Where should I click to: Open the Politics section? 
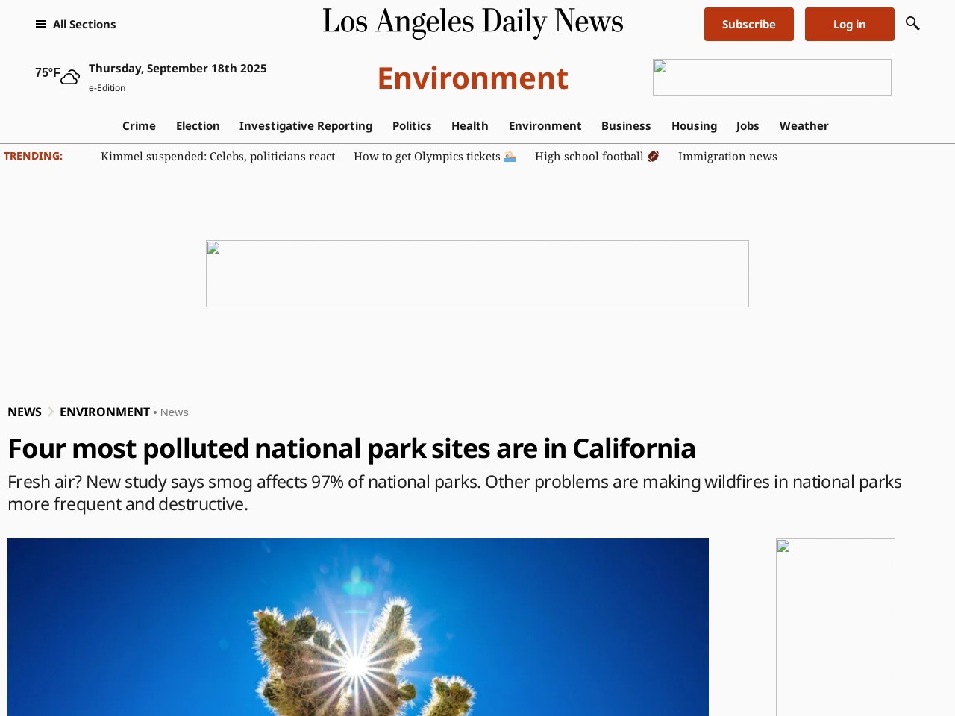(x=412, y=125)
